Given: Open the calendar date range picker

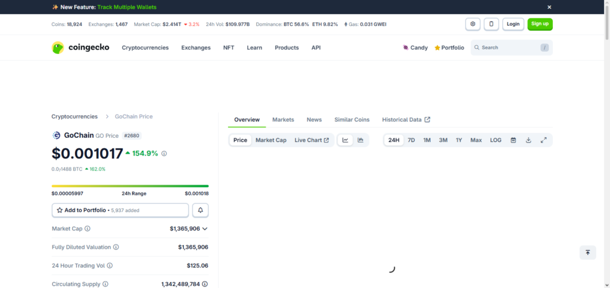Looking at the screenshot, I should pyautogui.click(x=513, y=140).
